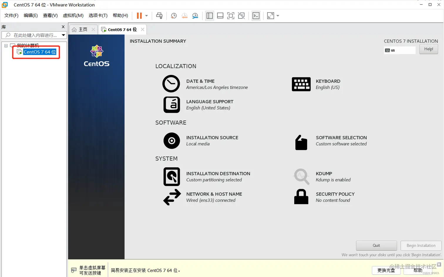
Task: Click the VMware Workstation title bar icon
Action: coord(5,5)
